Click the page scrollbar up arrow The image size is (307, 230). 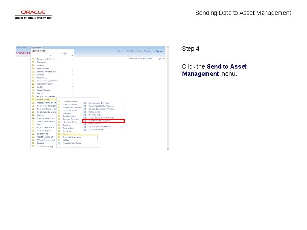point(168,47)
